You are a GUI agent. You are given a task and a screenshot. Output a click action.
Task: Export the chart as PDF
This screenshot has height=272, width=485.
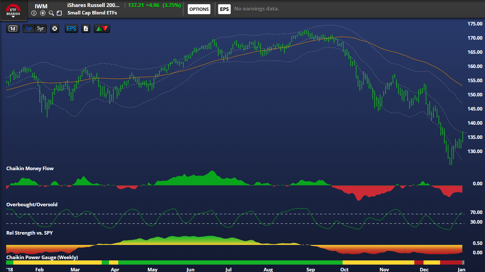pos(86,29)
